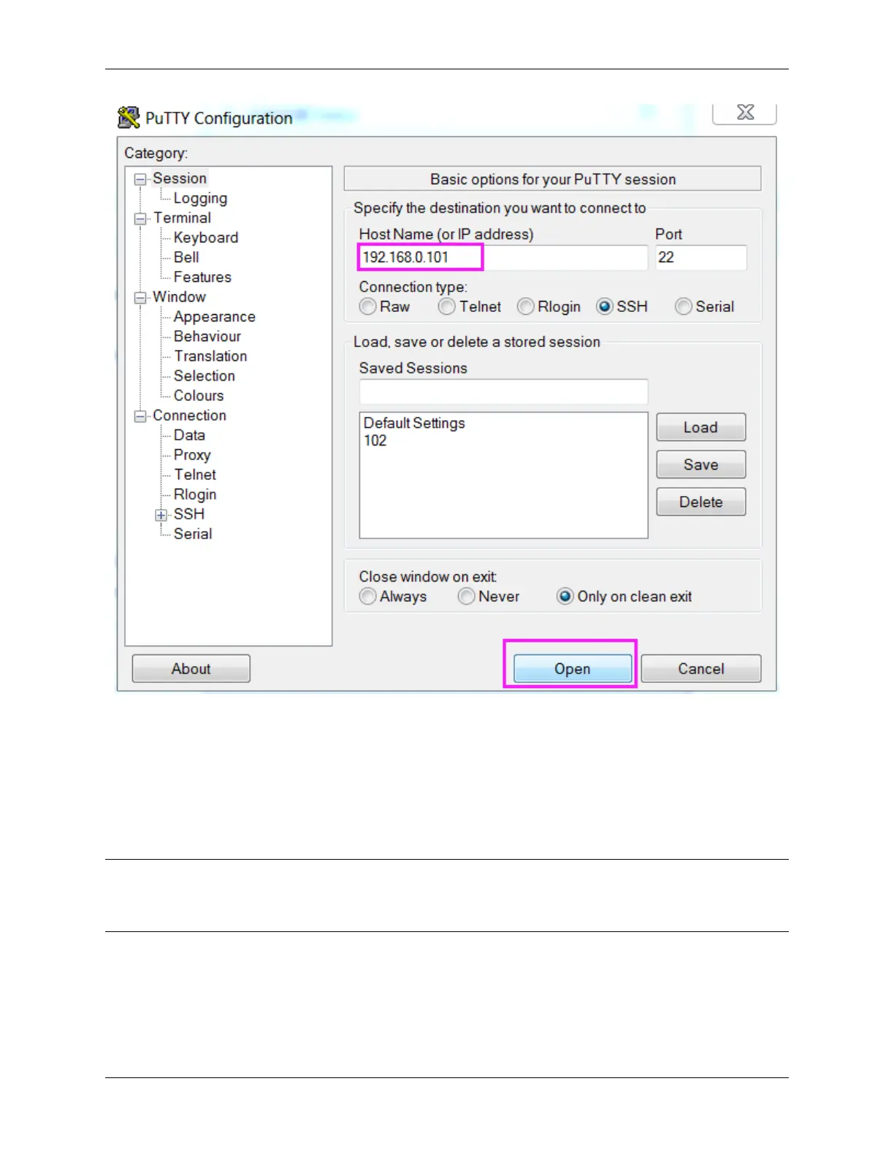Click the Load session button
Screen dimensions: 894x1157
coord(701,427)
